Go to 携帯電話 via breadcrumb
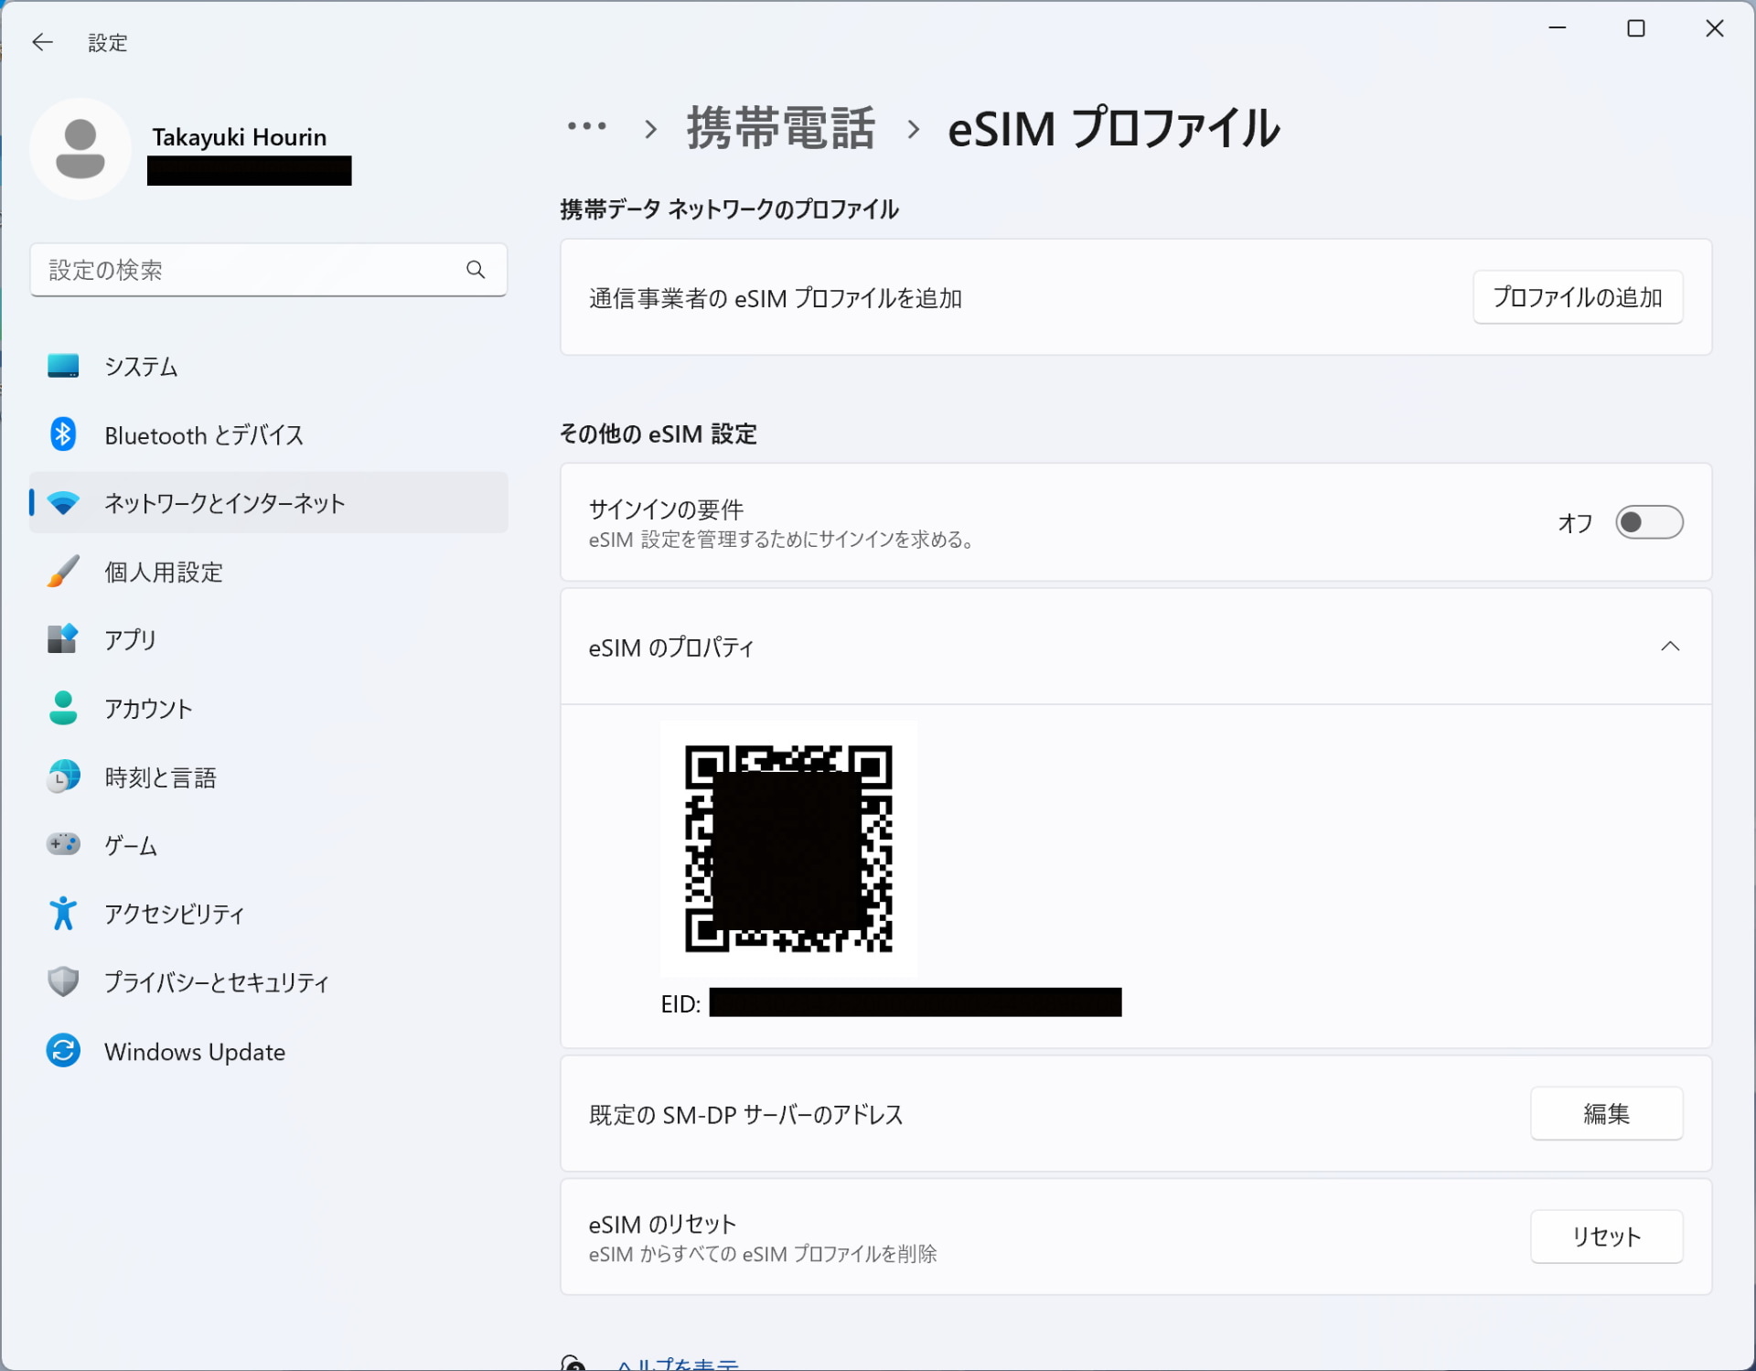The width and height of the screenshot is (1756, 1371). [780, 128]
